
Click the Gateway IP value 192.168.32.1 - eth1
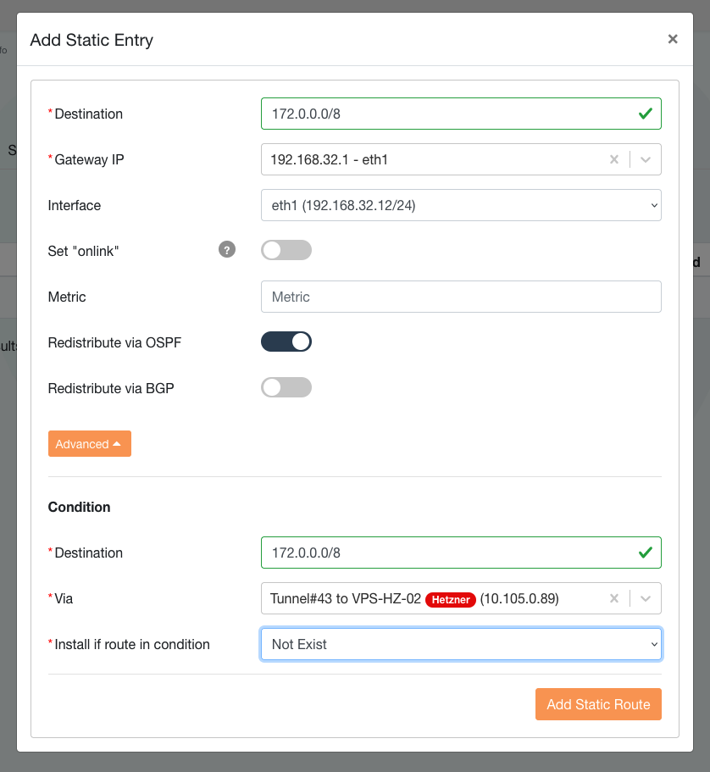click(x=330, y=159)
